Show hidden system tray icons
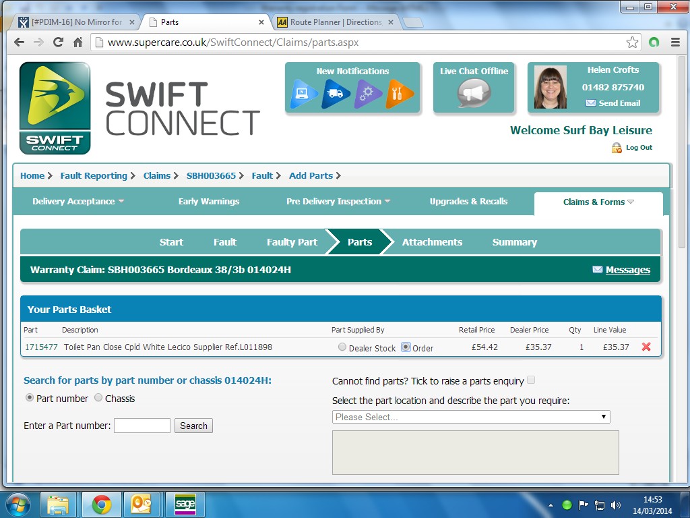 [551, 505]
